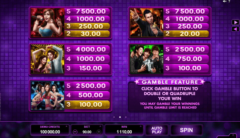Expand the Bet options arrow
Screen dimensions: 240x138
click(x=100, y=126)
